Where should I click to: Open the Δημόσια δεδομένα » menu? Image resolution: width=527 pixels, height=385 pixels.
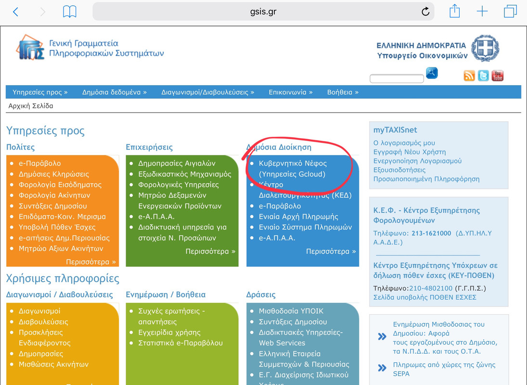(x=115, y=92)
